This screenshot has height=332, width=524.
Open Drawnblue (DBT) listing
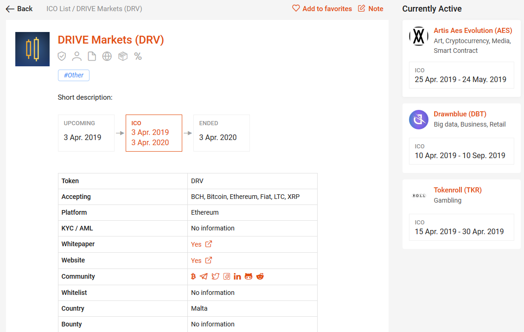click(460, 114)
